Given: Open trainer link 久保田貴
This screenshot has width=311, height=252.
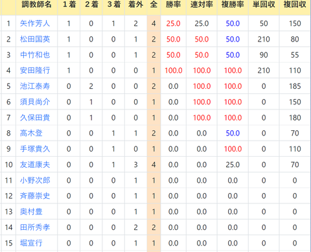Looking at the screenshot, I should click(x=35, y=118).
